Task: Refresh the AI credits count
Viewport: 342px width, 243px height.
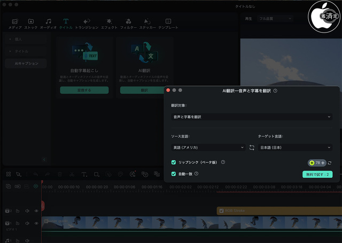Action: (330, 163)
